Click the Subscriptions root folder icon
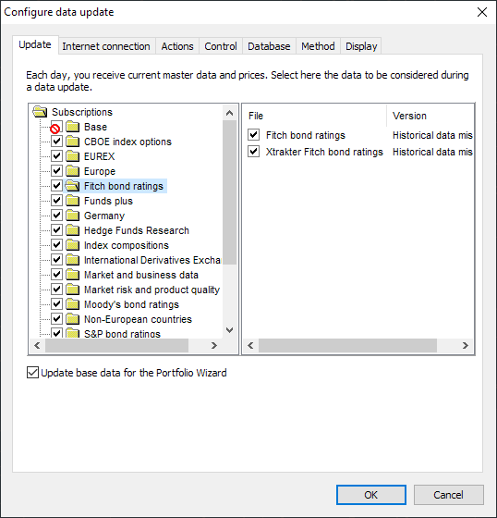 coord(40,112)
